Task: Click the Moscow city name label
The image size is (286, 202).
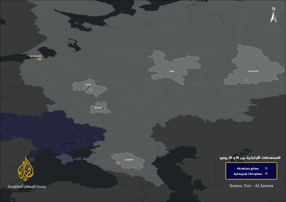Action: 88,84
